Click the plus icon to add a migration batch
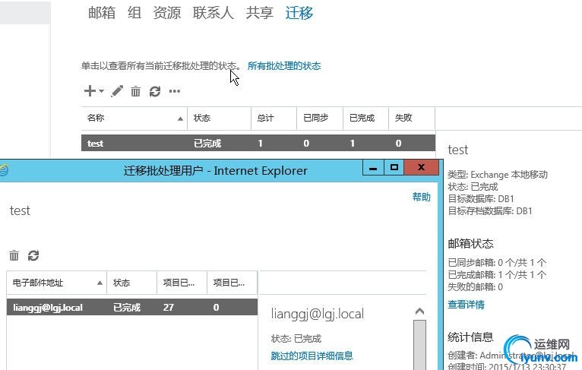This screenshot has height=370, width=582. pos(90,91)
